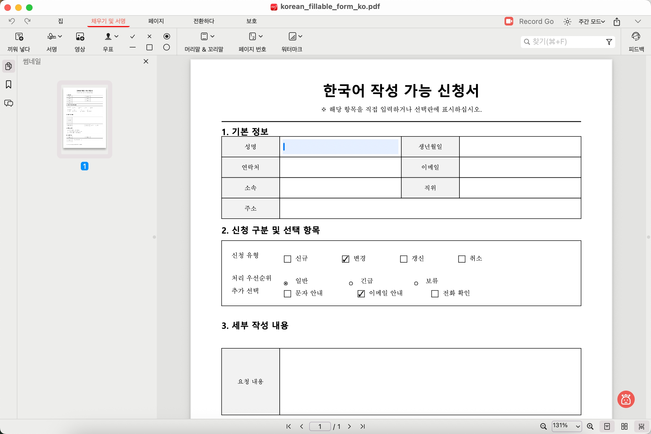Show thumbnails panel in sidebar
The height and width of the screenshot is (434, 651).
pyautogui.click(x=9, y=66)
